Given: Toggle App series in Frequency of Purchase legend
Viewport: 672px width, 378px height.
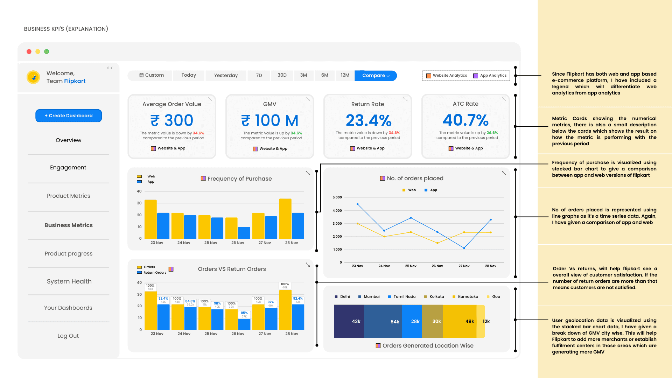Looking at the screenshot, I should [x=146, y=182].
